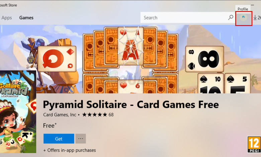Open the Card Games, Inc publisher link

[60, 115]
